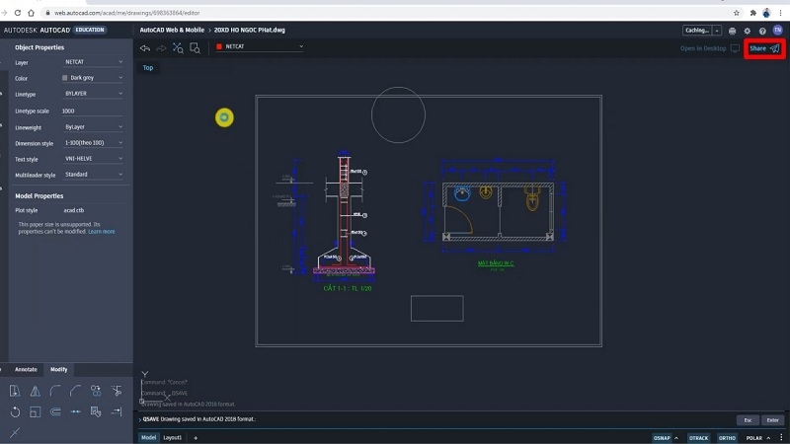
Task: Select the Extend tool
Action: click(117, 411)
